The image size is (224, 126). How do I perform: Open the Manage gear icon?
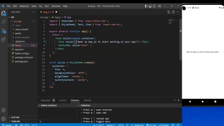tap(3, 119)
